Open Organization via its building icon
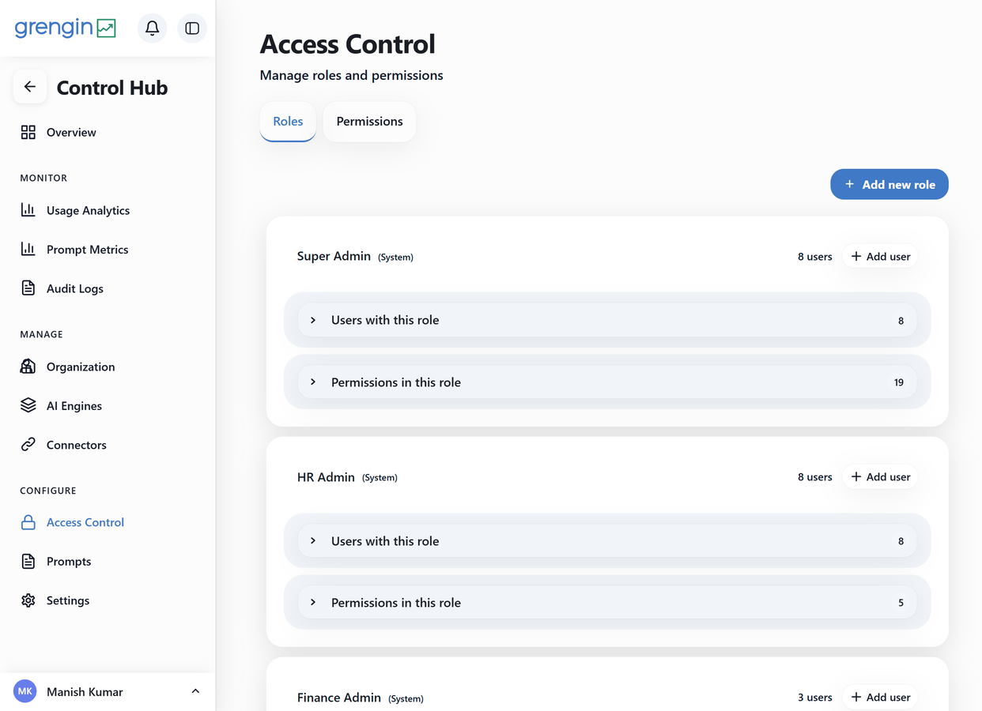Screen dimensions: 982x711 (x=28, y=367)
